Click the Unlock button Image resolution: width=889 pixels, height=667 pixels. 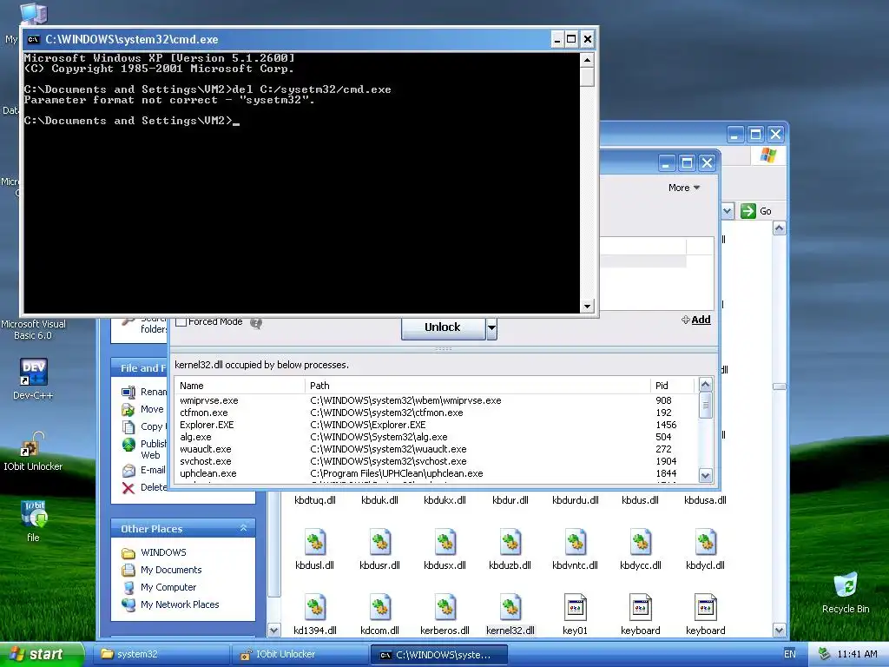(443, 327)
